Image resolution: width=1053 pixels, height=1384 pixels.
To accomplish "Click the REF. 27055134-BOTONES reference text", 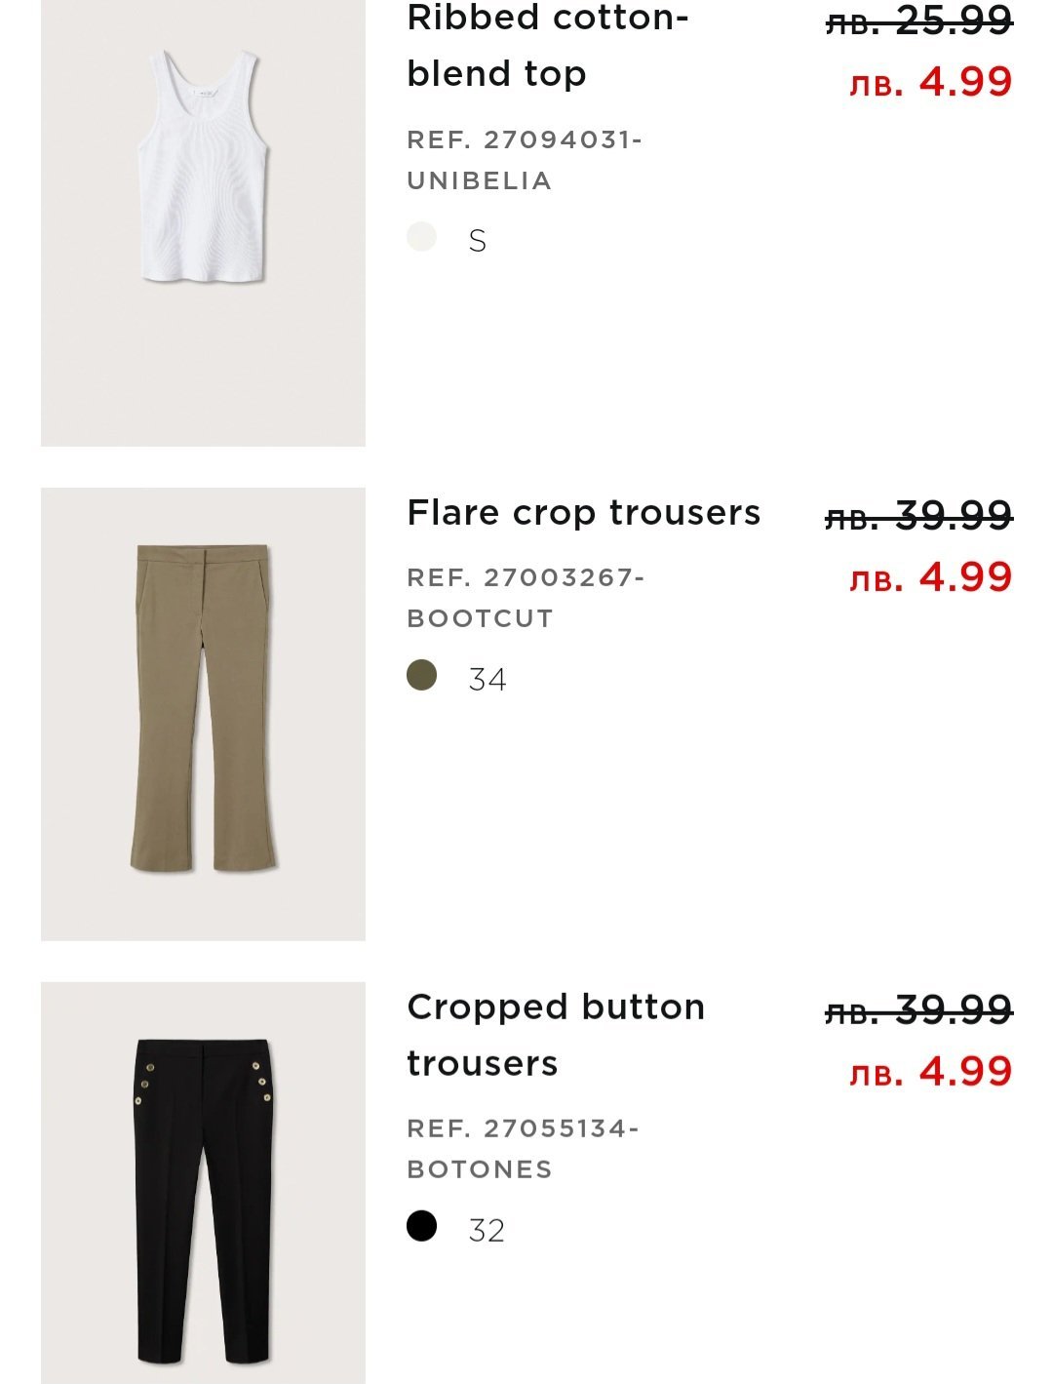I will (x=523, y=1149).
